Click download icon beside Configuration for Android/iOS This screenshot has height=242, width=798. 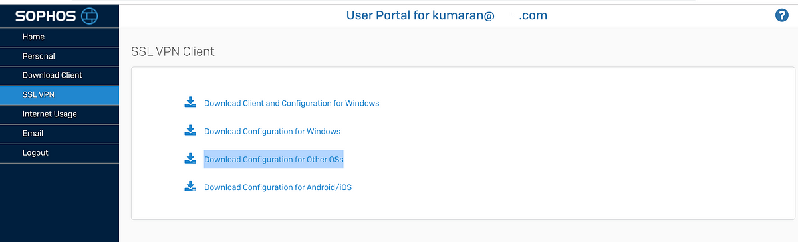coord(190,187)
